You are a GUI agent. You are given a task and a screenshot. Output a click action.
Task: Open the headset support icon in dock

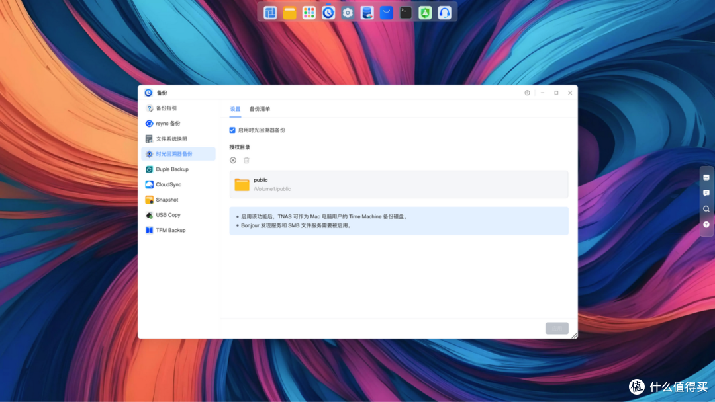[445, 13]
